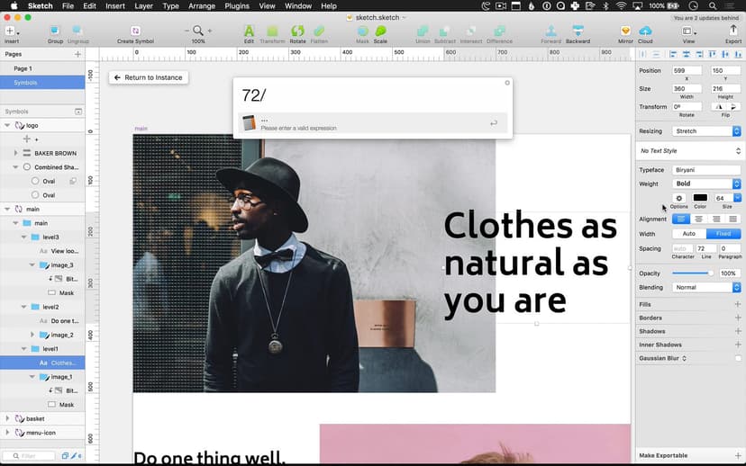This screenshot has height=466, width=746.
Task: Click the Cloud upload icon
Action: tap(645, 31)
